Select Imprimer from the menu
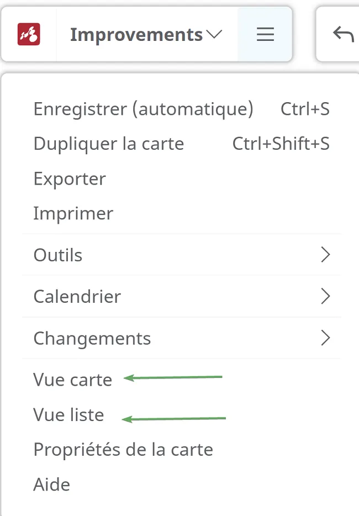The height and width of the screenshot is (516, 359). click(181, 214)
